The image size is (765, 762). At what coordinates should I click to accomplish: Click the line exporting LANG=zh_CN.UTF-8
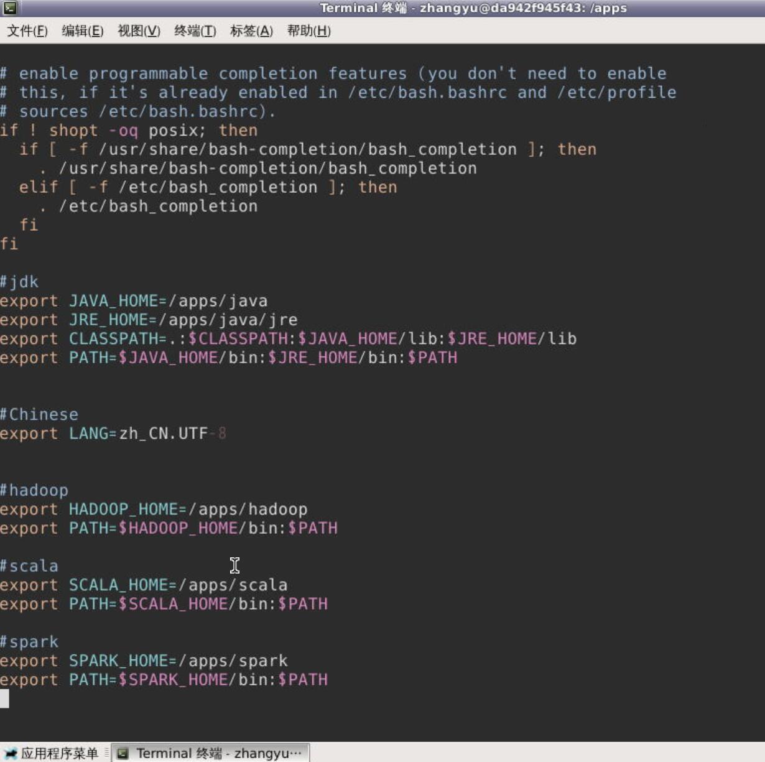(113, 434)
